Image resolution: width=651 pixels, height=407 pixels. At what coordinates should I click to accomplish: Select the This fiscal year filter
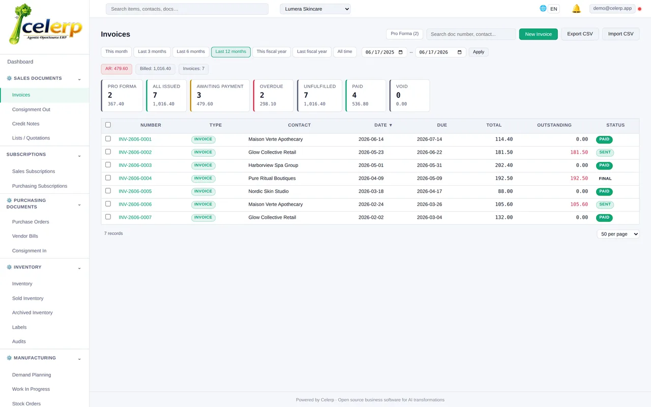(x=272, y=52)
